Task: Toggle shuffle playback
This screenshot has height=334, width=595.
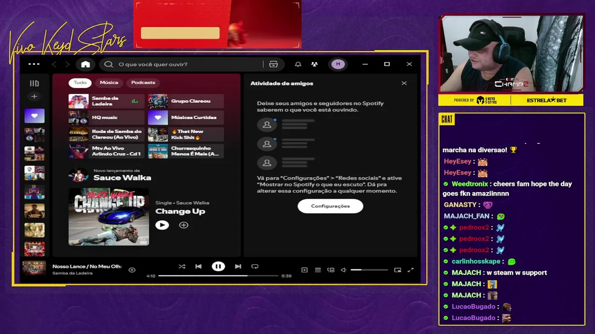Action: [x=182, y=266]
